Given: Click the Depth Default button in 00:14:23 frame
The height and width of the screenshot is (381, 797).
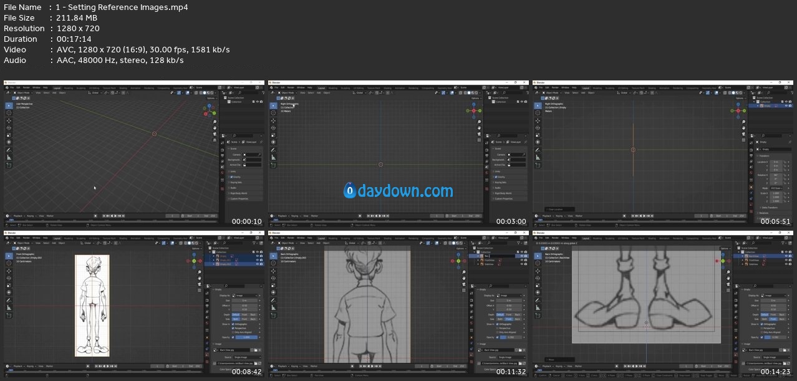Looking at the screenshot, I should (765, 315).
